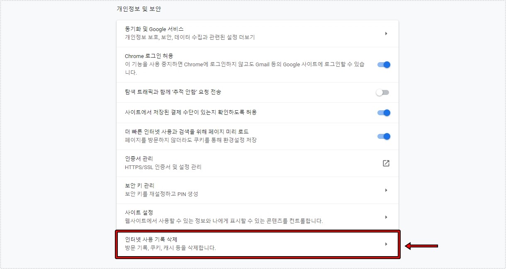Turn off the 결제 수단 확인 허용 toggle
This screenshot has width=506, height=269.
point(382,112)
